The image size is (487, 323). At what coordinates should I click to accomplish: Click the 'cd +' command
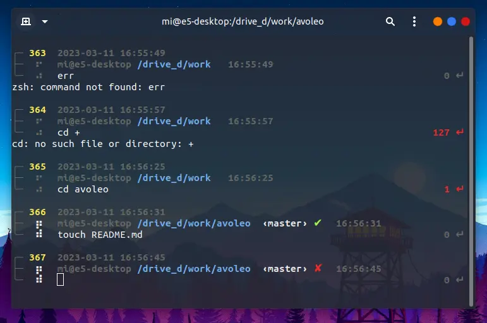(x=69, y=132)
